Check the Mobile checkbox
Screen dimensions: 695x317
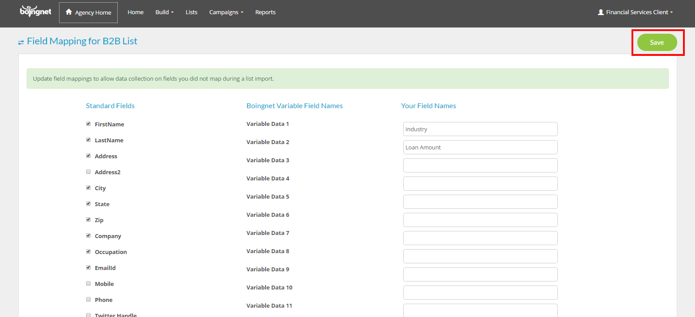[88, 283]
